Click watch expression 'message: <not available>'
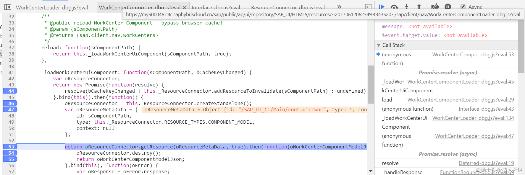This screenshot has width=525, height=175. coord(417,27)
